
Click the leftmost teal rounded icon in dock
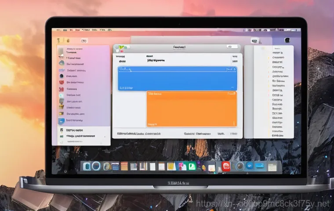tap(87, 166)
